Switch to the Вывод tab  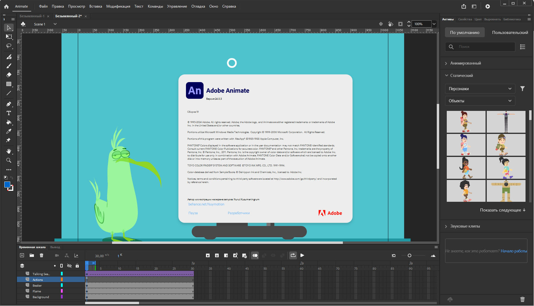click(55, 247)
